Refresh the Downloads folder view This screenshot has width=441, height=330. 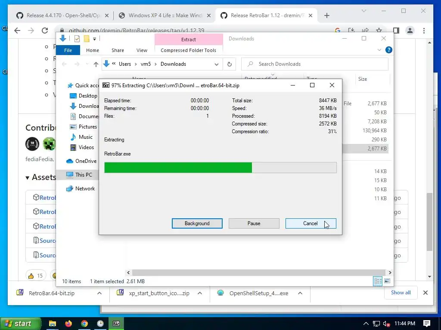pos(230,64)
